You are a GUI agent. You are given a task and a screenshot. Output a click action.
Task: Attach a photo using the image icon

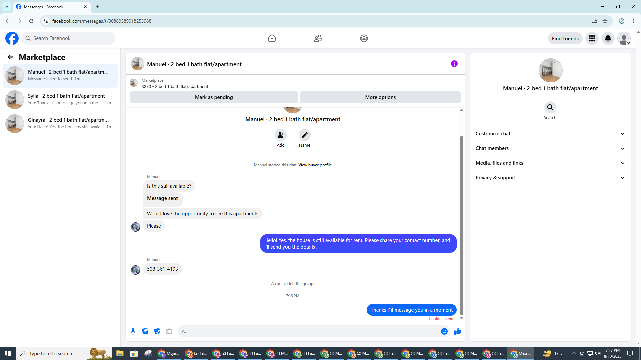click(145, 331)
